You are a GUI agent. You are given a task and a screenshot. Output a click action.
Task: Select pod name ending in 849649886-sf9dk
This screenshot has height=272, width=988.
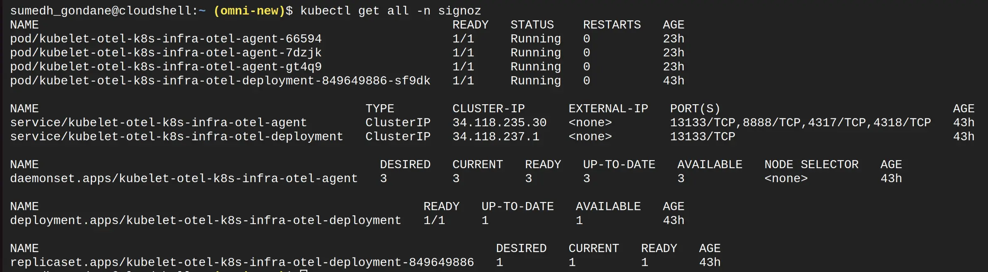coord(220,81)
